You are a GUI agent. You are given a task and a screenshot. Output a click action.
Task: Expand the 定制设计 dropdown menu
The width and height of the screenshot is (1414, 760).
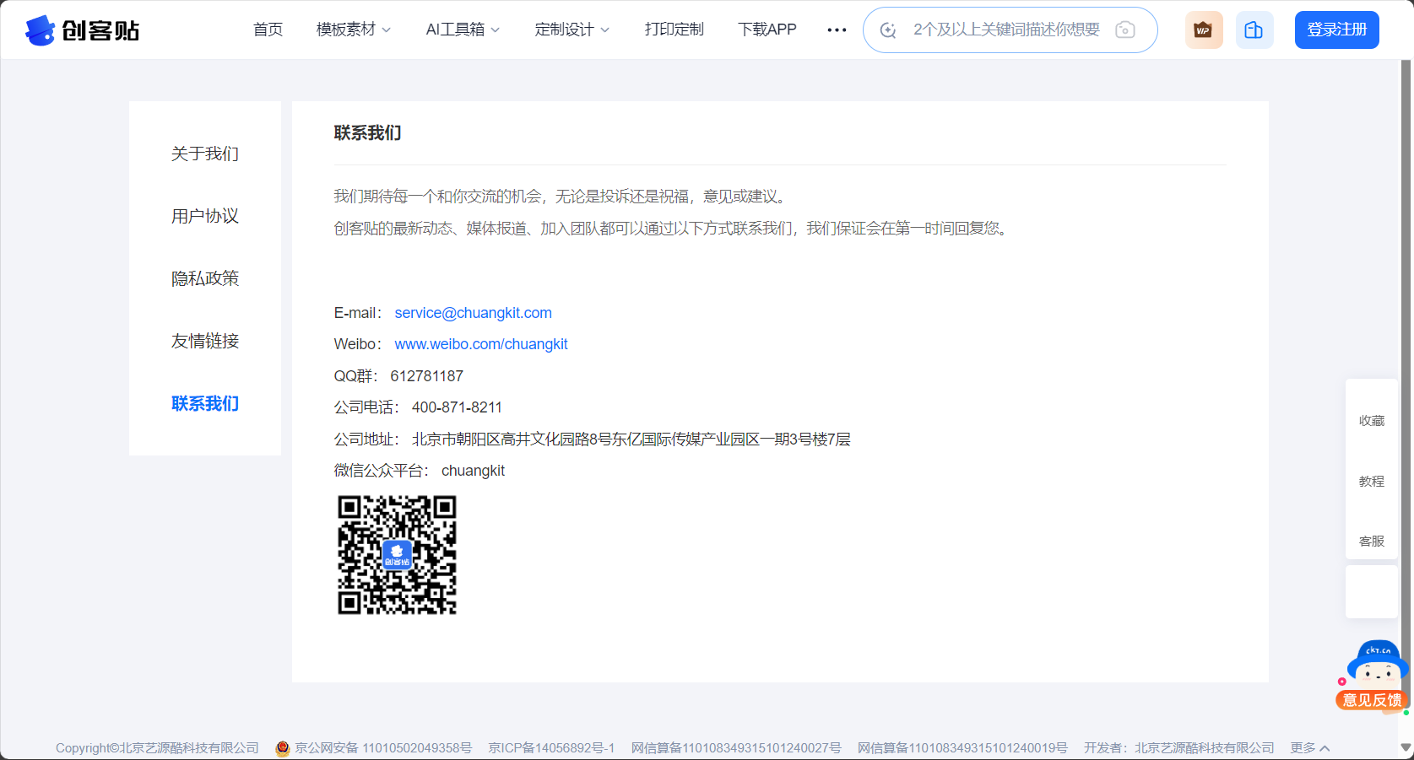572,30
